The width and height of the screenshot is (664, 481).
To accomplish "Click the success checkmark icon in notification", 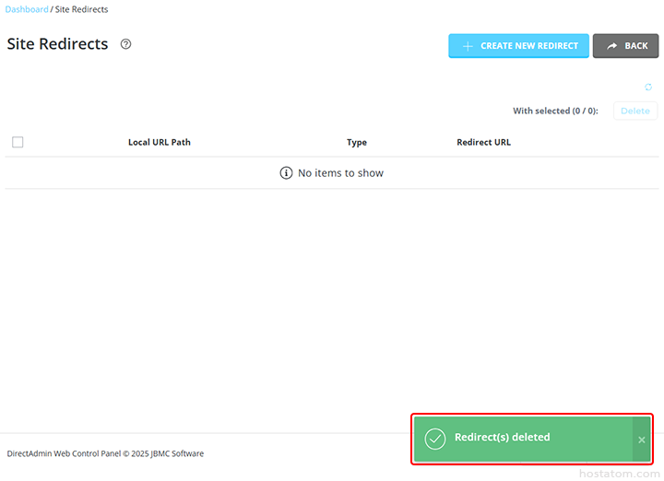I will 435,439.
